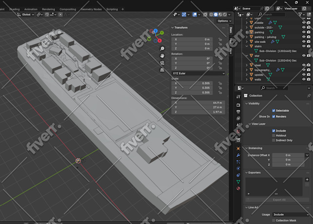Expand the topography_ object

click(x=247, y=70)
